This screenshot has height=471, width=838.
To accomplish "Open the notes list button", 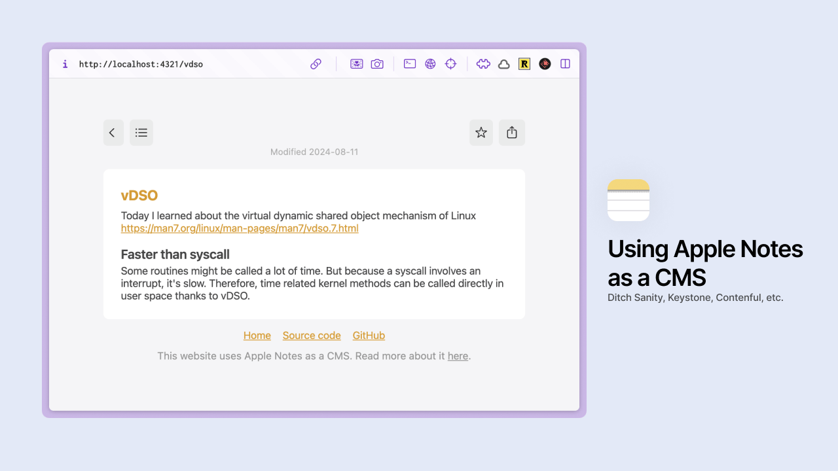I will pos(141,133).
